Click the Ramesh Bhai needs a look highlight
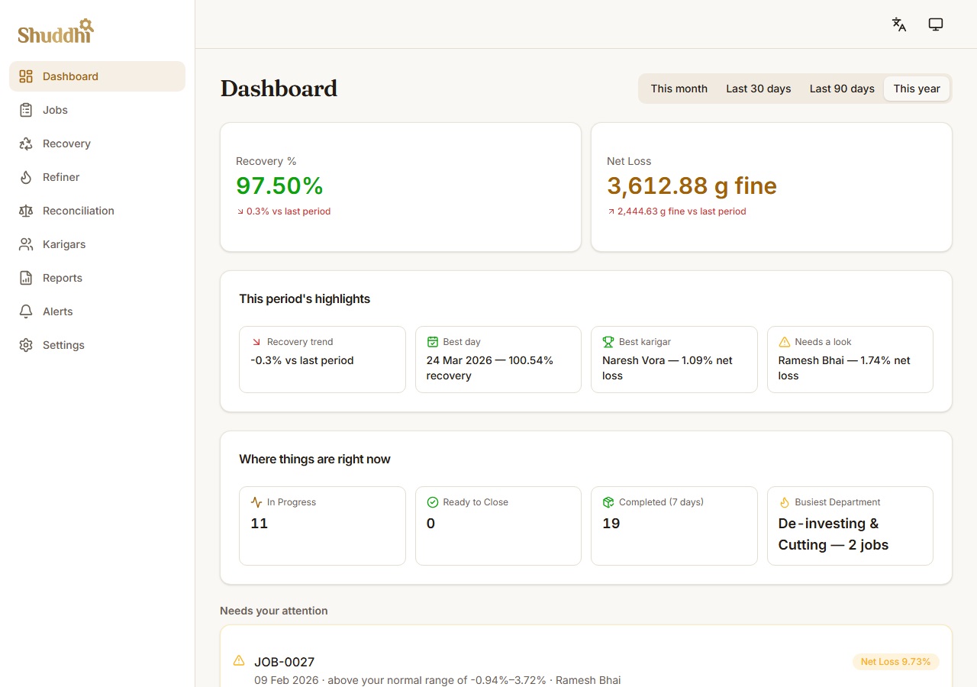 coord(850,360)
